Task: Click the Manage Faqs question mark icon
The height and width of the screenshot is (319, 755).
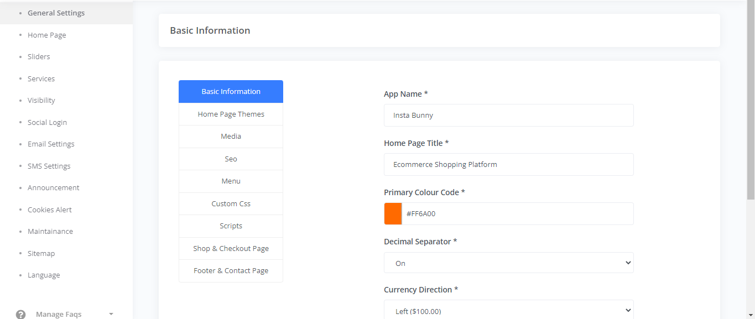Action: 21,314
